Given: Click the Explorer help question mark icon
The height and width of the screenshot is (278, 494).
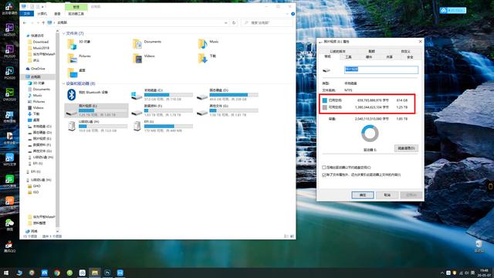Looking at the screenshot, I should point(293,14).
